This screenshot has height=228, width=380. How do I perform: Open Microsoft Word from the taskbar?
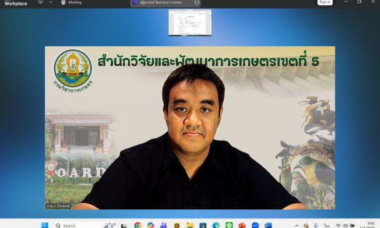(269, 225)
